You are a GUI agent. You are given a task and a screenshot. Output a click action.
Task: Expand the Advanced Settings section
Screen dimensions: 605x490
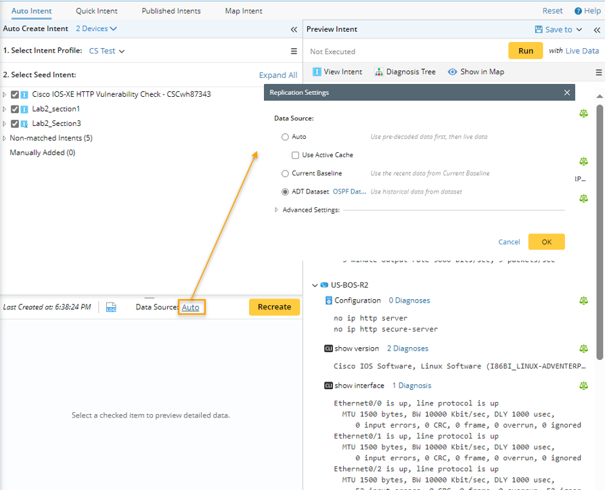coord(277,210)
